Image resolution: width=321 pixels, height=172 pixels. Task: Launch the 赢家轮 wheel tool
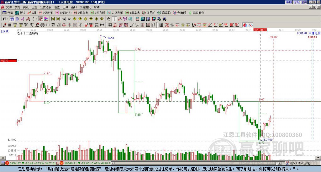[164, 13]
